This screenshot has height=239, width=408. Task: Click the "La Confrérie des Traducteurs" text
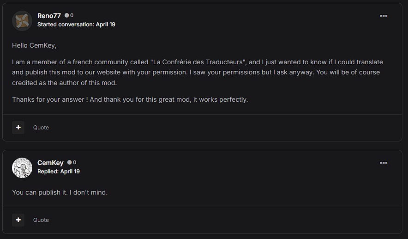click(x=198, y=62)
